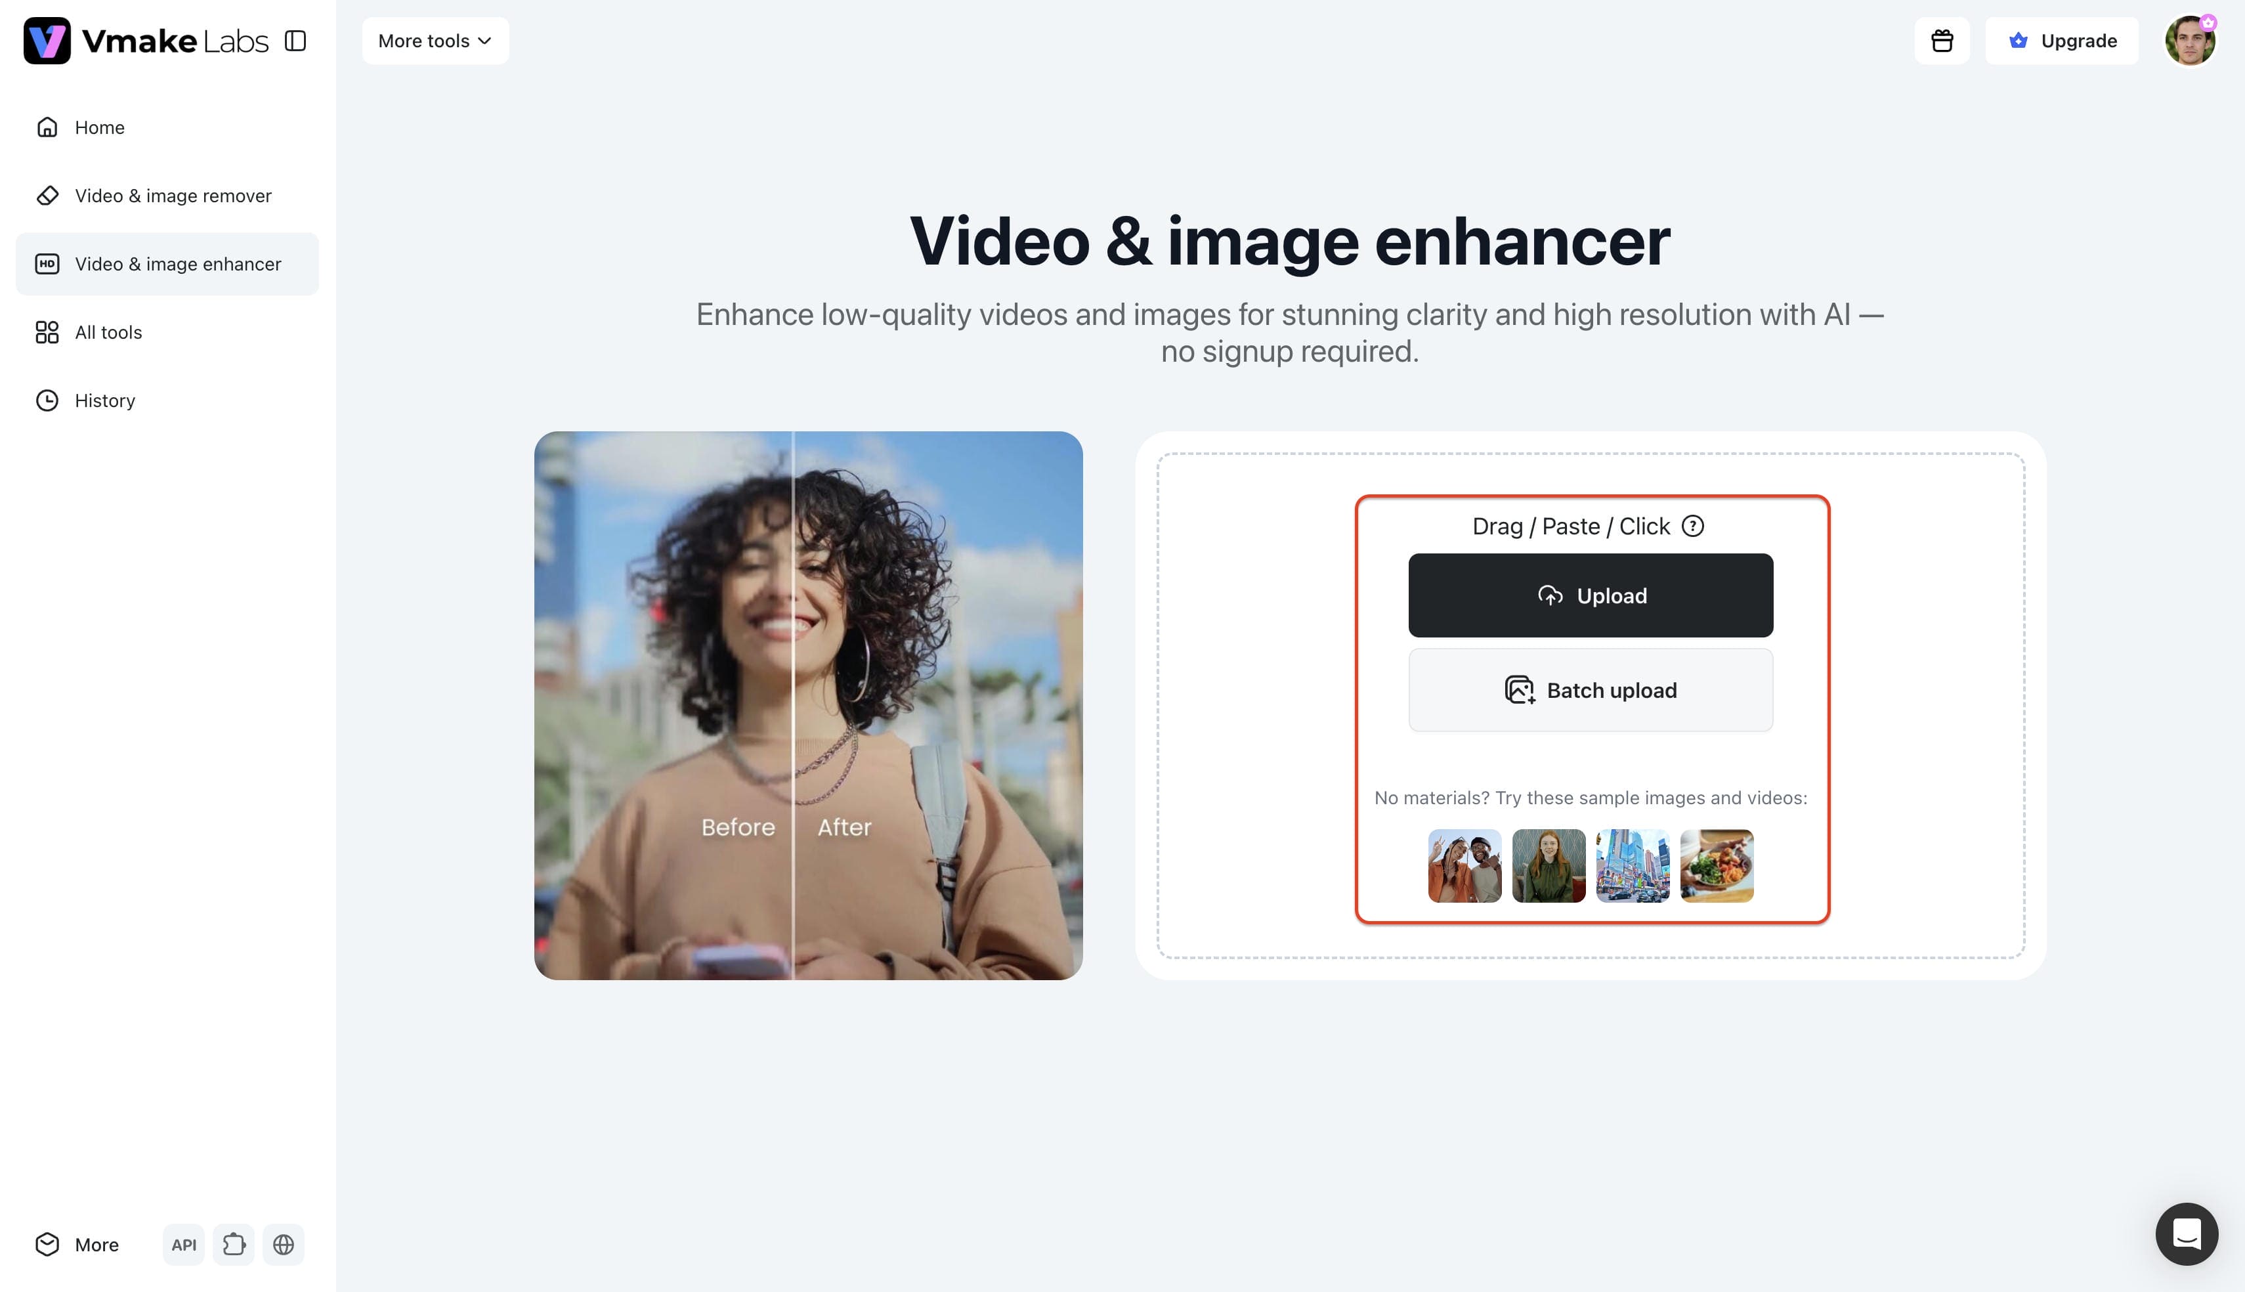Select the two friends sample image
The width and height of the screenshot is (2245, 1292).
coord(1465,866)
